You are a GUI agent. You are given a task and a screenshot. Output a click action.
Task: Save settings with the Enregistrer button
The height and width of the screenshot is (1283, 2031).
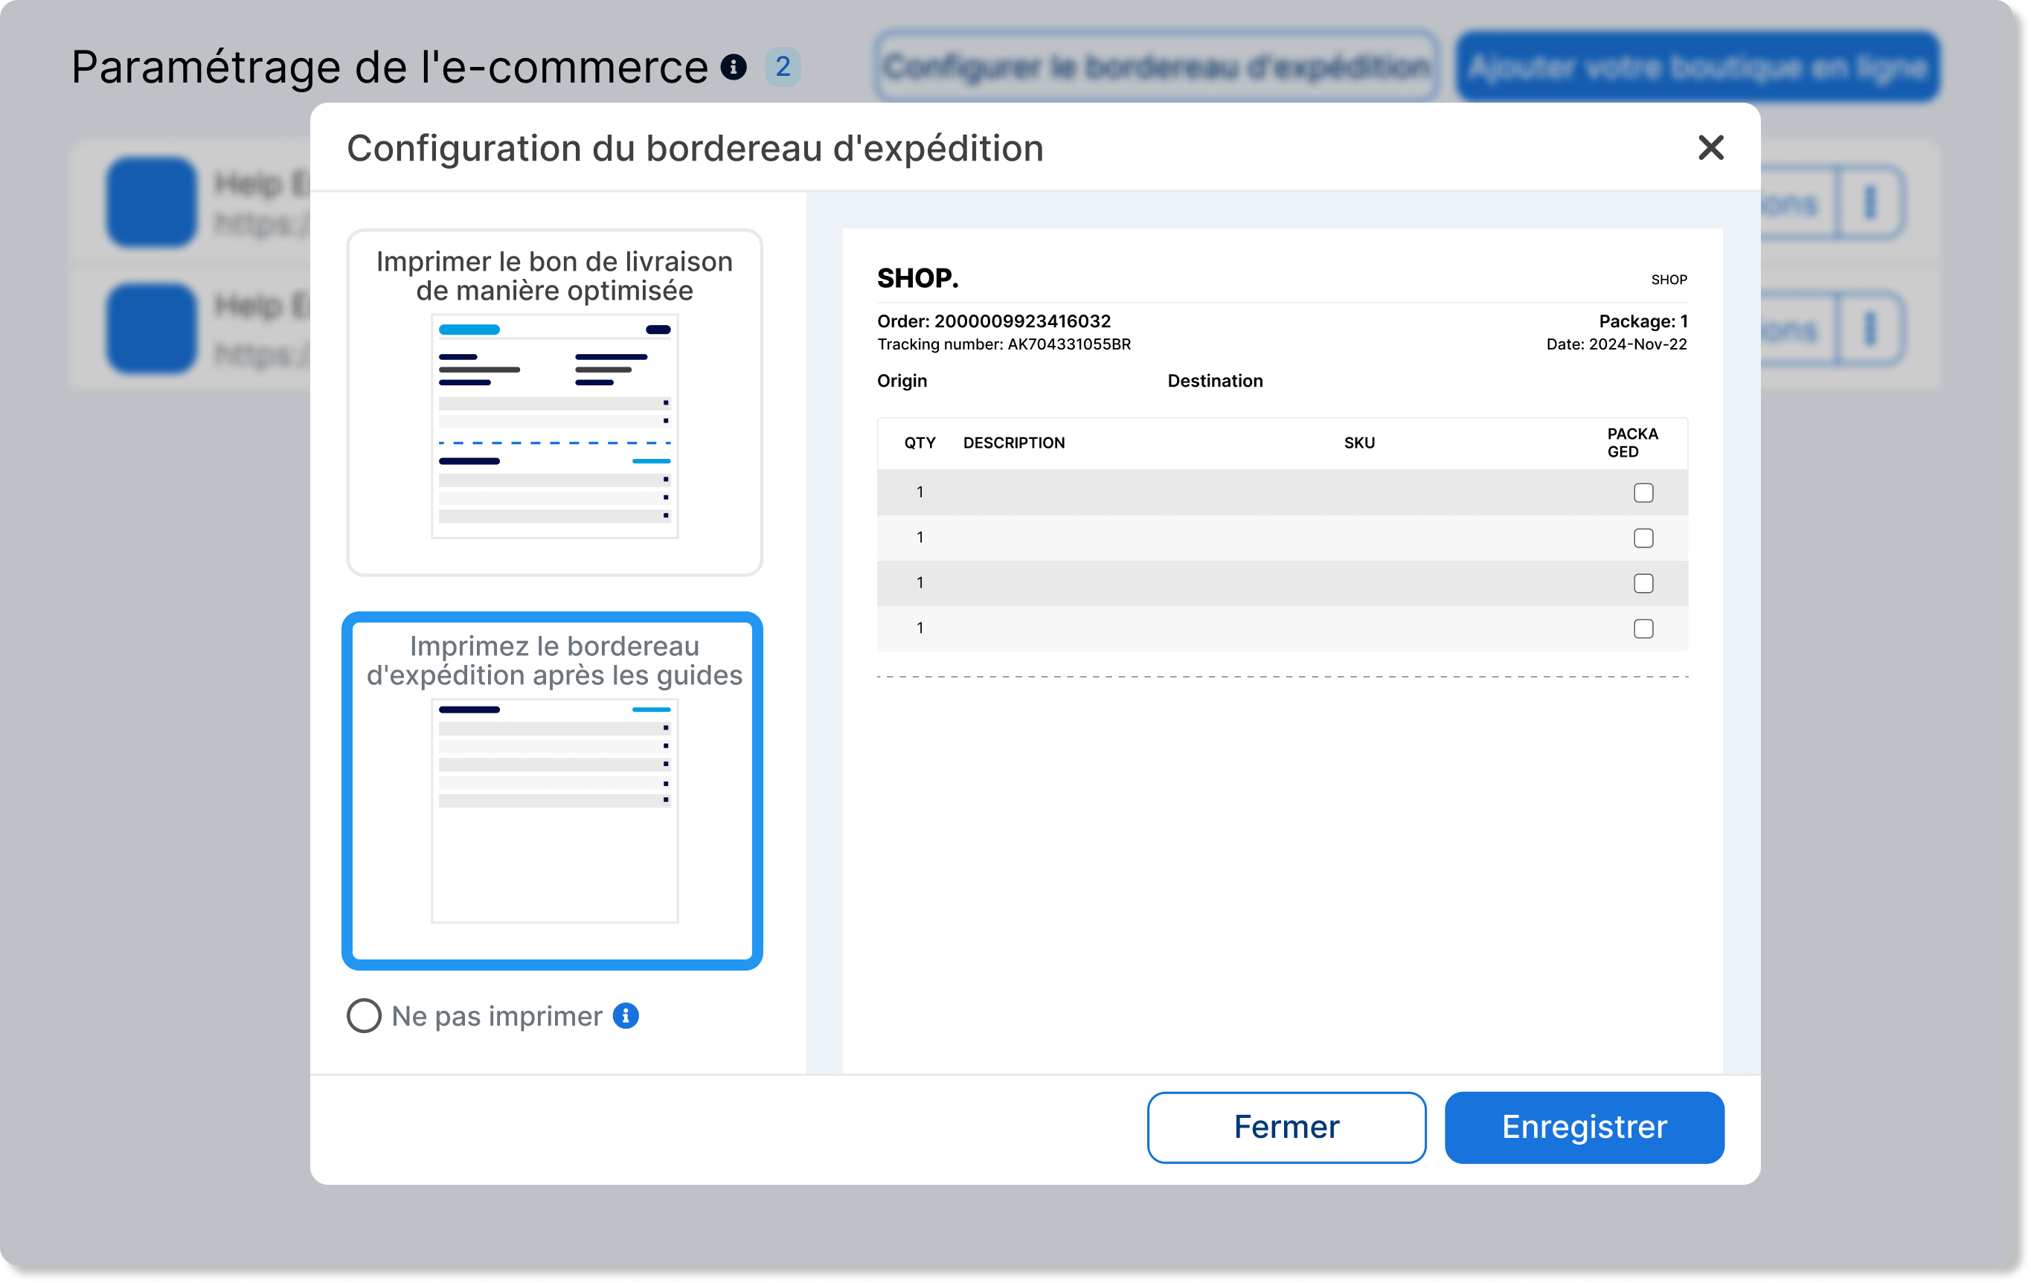pos(1584,1127)
